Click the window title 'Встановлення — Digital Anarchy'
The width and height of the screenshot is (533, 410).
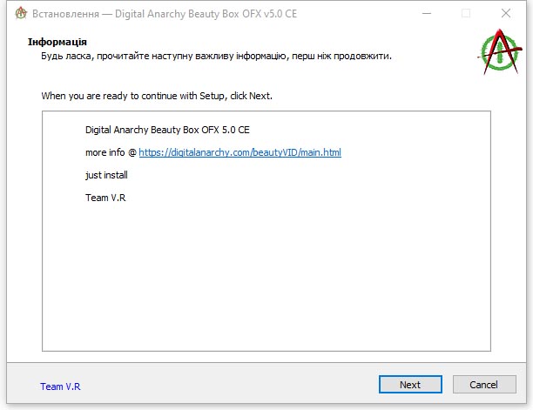click(165, 14)
